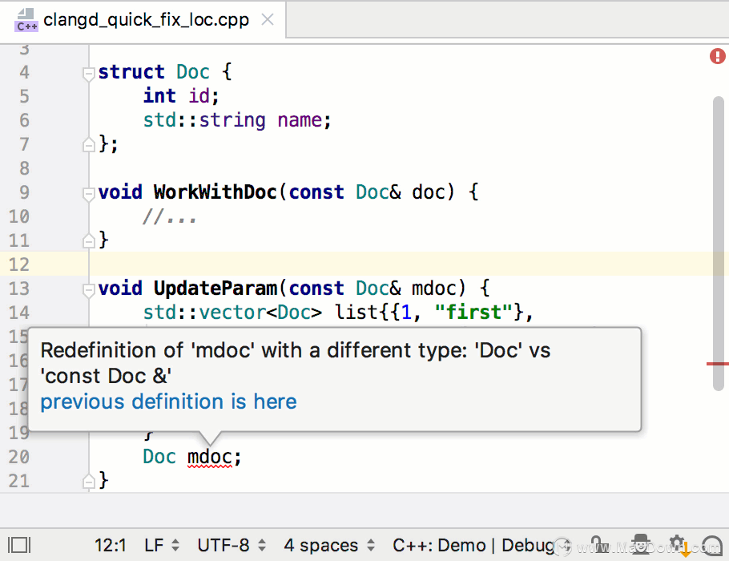
Task: Click the 'name' field on line 6
Action: coord(300,120)
